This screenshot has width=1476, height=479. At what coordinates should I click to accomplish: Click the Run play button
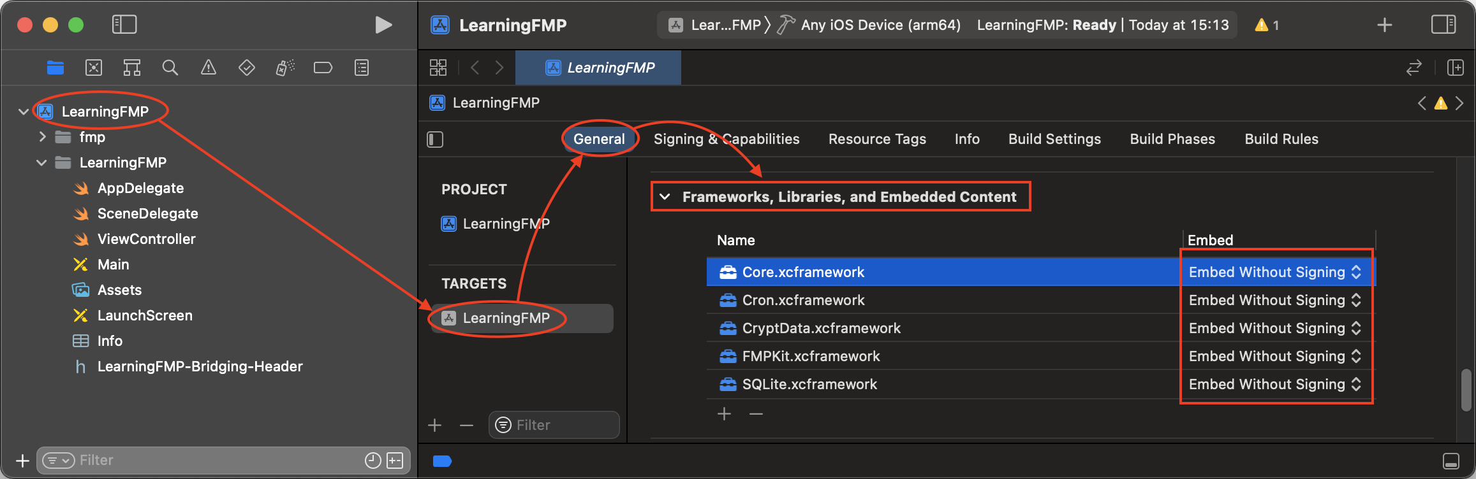(x=383, y=25)
